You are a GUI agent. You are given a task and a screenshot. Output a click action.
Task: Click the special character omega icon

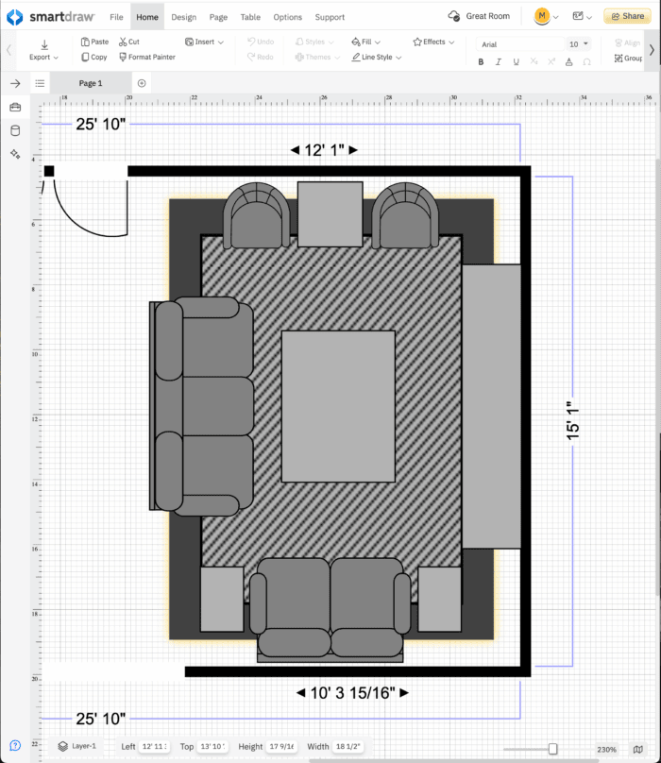pyautogui.click(x=587, y=61)
